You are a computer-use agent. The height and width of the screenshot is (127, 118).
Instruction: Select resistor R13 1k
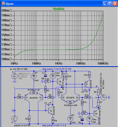coord(84,113)
